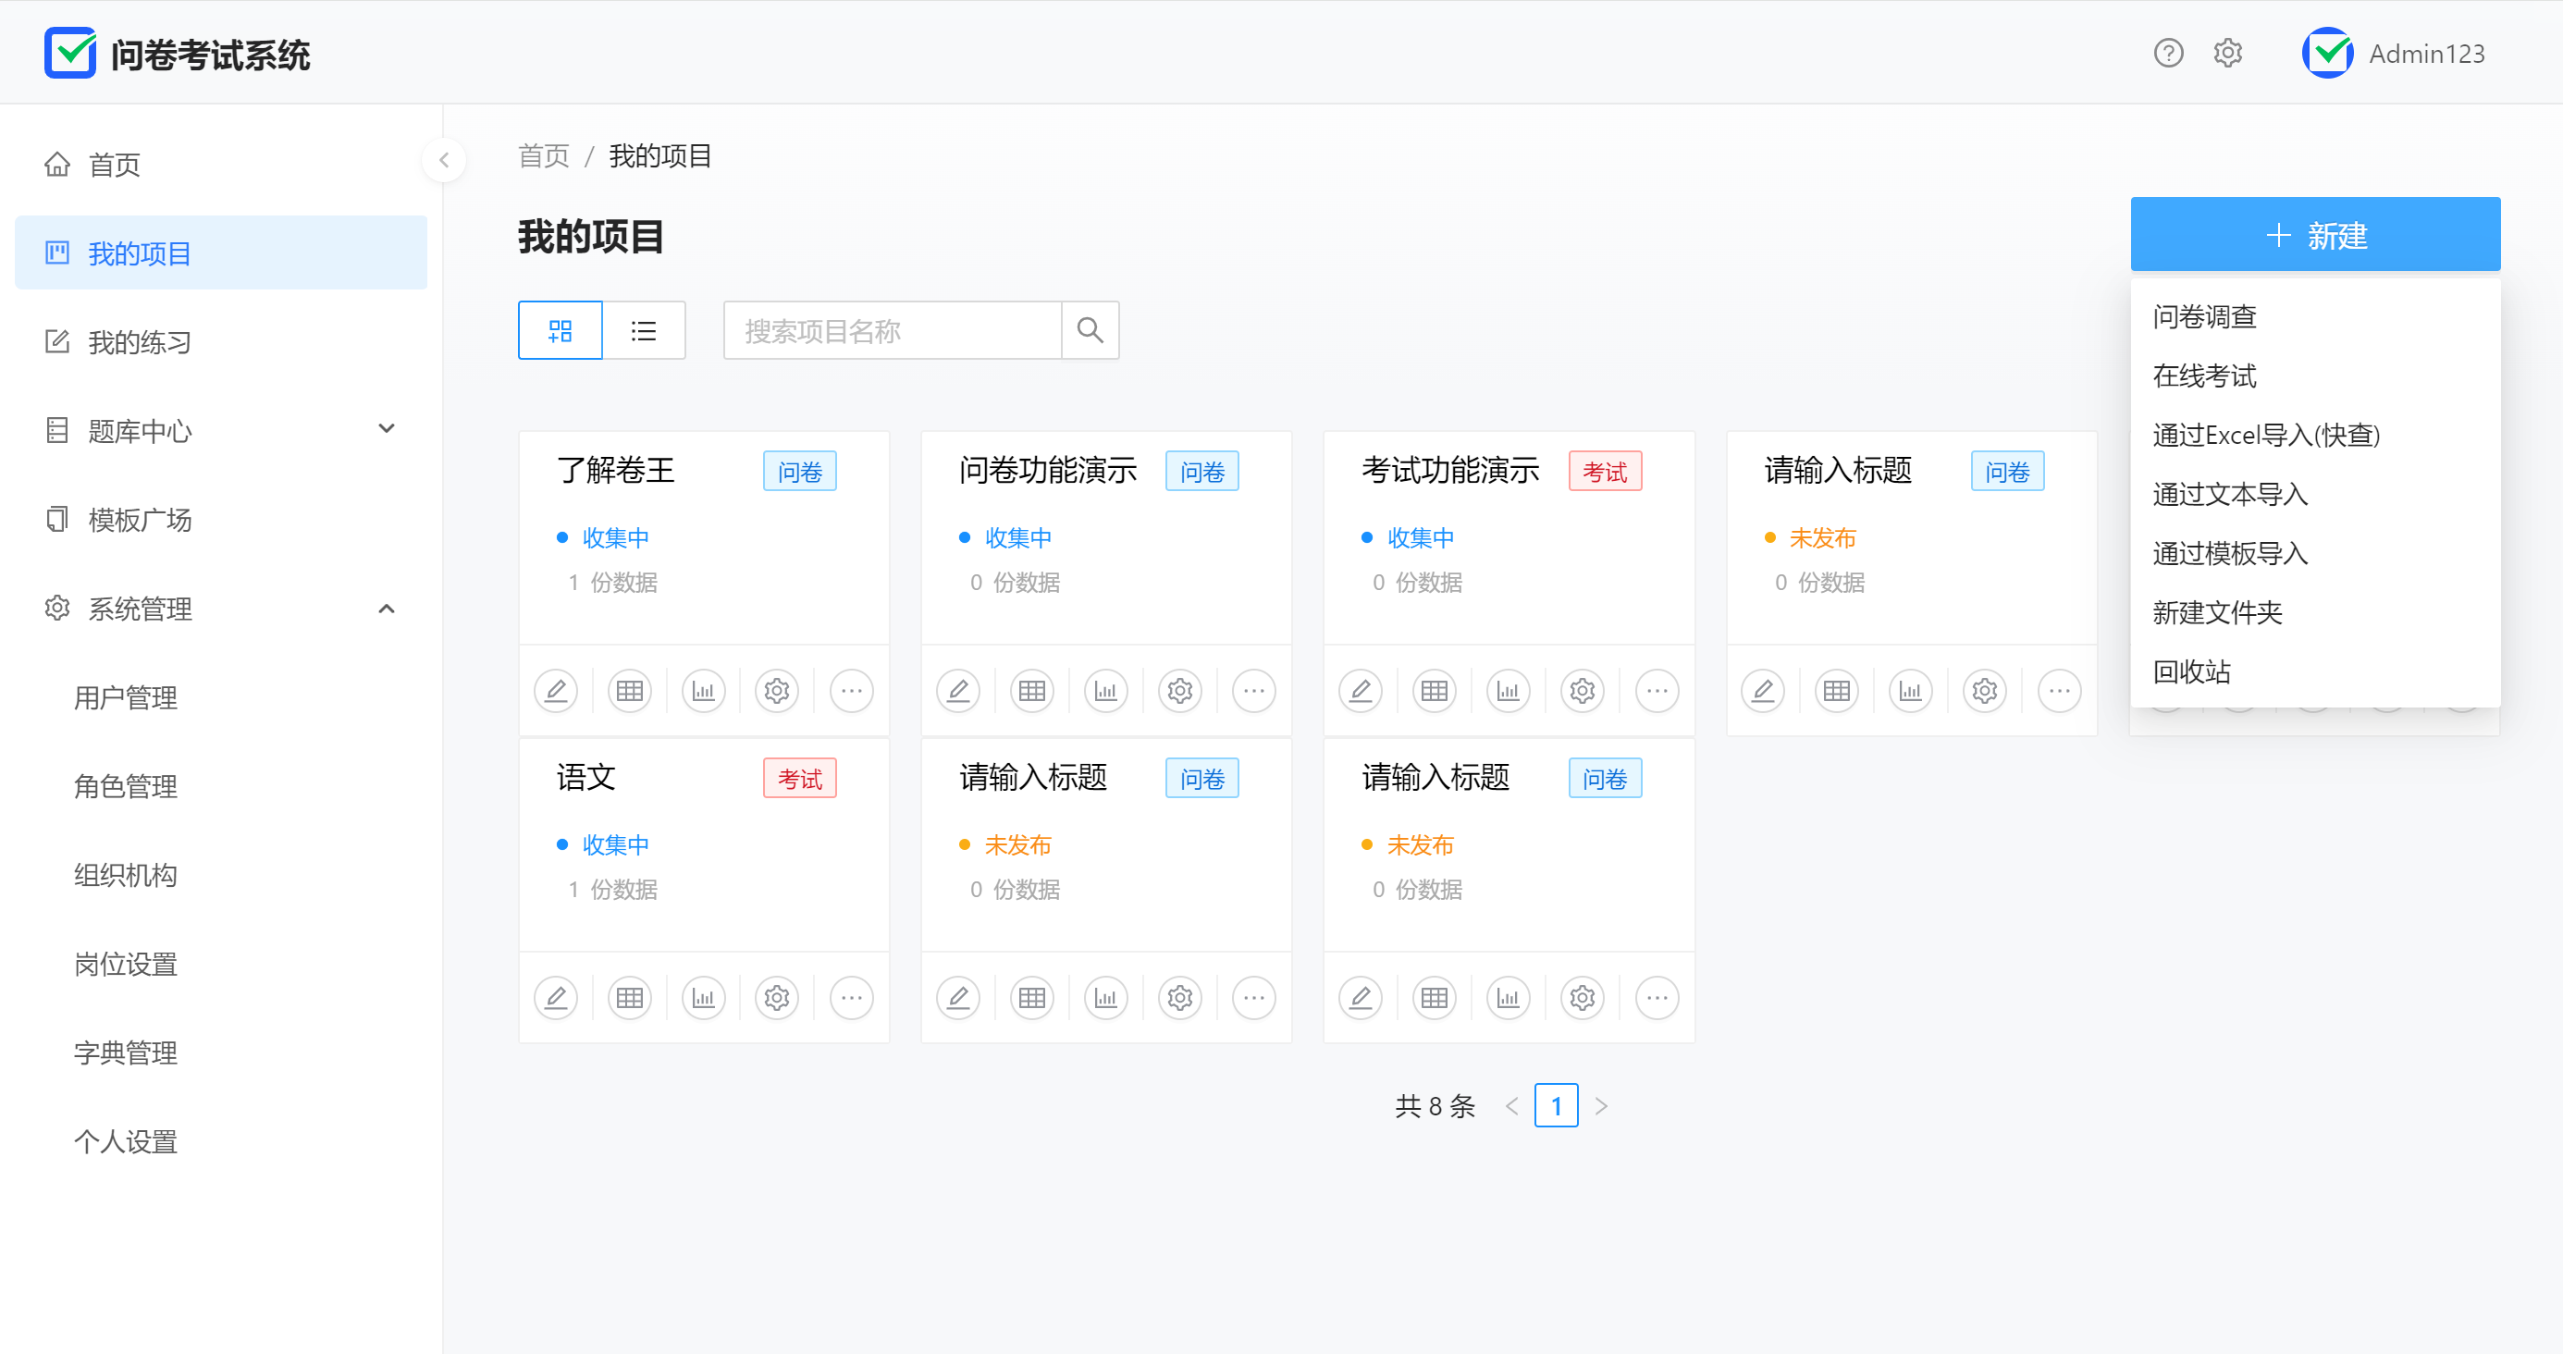Open the 语文 project title
The height and width of the screenshot is (1354, 2563).
coord(586,777)
